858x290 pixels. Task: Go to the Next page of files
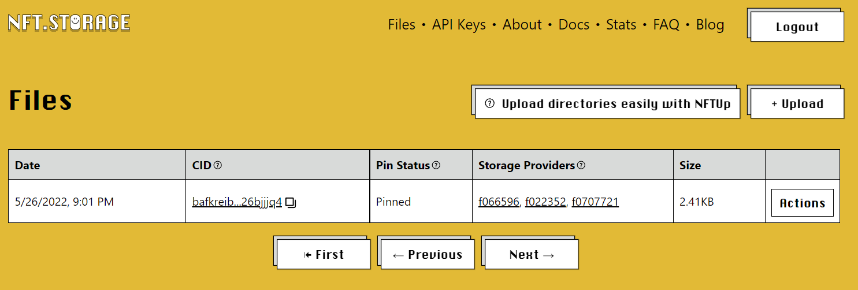point(532,255)
